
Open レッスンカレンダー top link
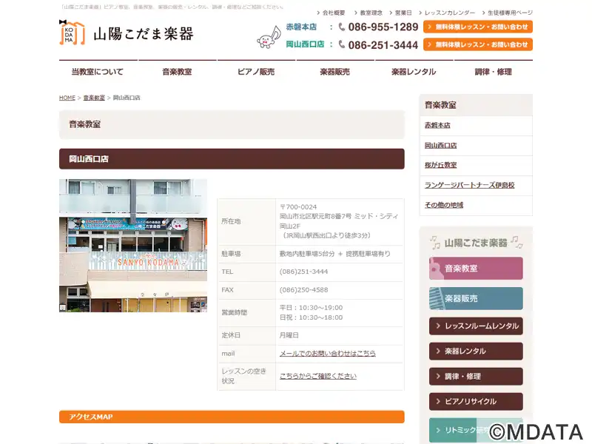click(447, 13)
